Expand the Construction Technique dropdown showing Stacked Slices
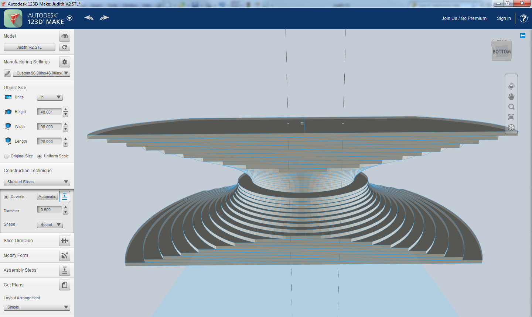The height and width of the screenshot is (317, 532). 37,181
